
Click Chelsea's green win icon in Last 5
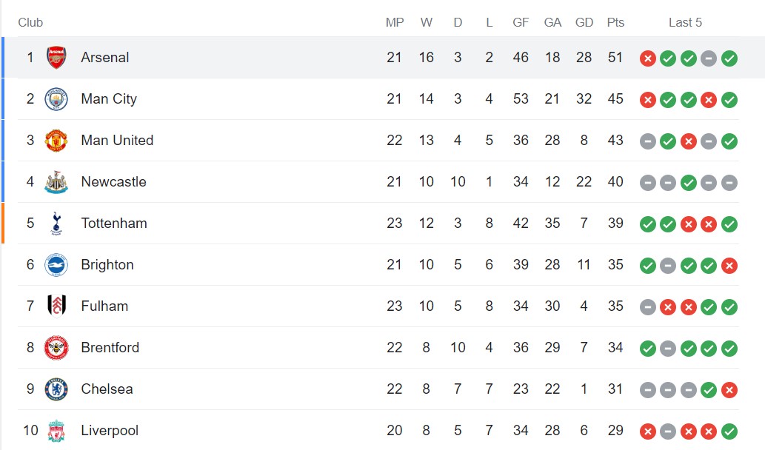click(x=709, y=390)
